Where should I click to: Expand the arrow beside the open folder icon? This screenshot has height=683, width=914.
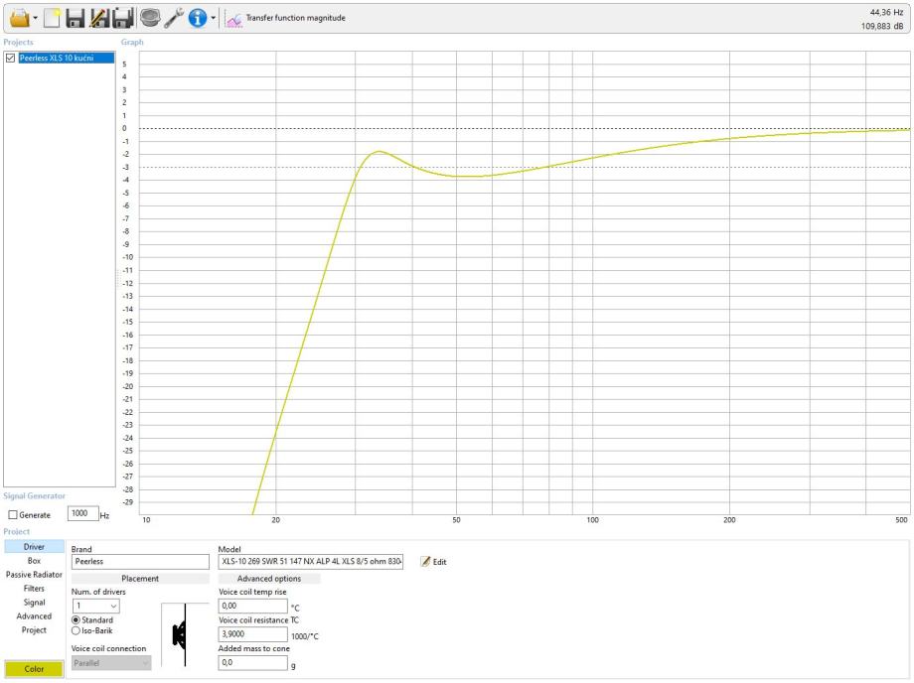click(36, 18)
